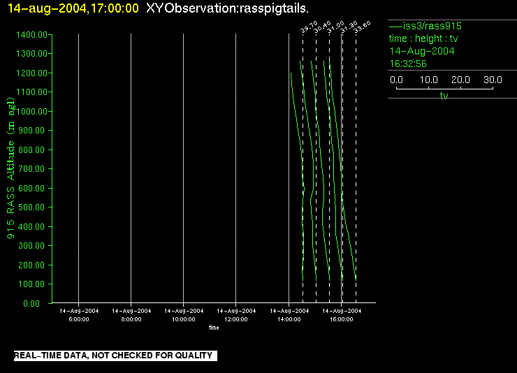The width and height of the screenshot is (517, 373).
Task: Click the 1000.00 altitude axis label
Action: pos(31,111)
